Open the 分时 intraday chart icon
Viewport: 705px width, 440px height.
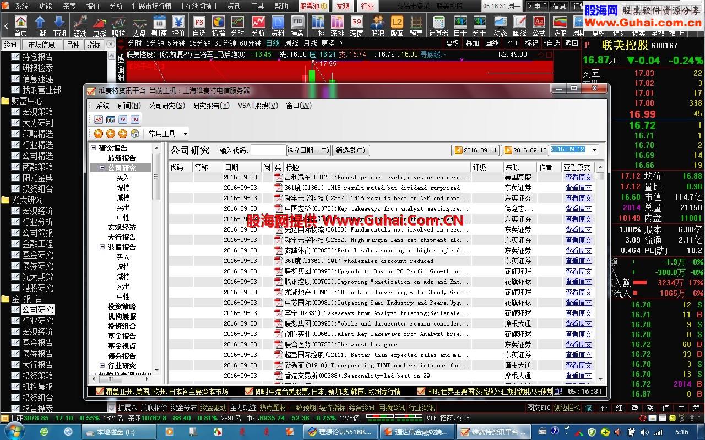(x=238, y=25)
